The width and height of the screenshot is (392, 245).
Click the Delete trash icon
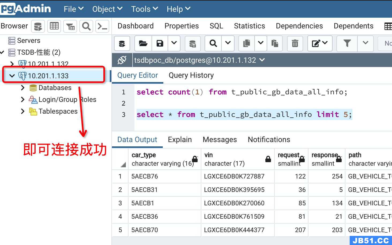point(295,43)
